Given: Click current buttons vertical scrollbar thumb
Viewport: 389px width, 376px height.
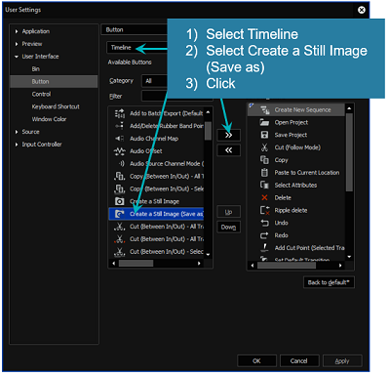Looking at the screenshot, I should pos(349,152).
